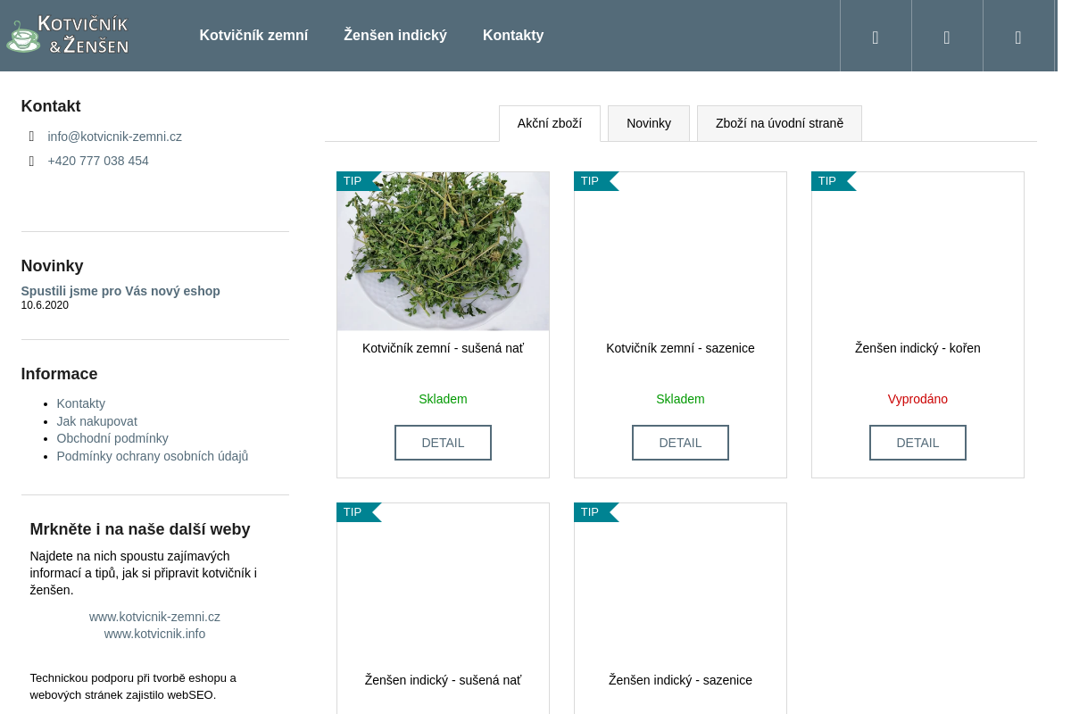
Task: Click the rightmost header icon button
Action: (x=1018, y=37)
